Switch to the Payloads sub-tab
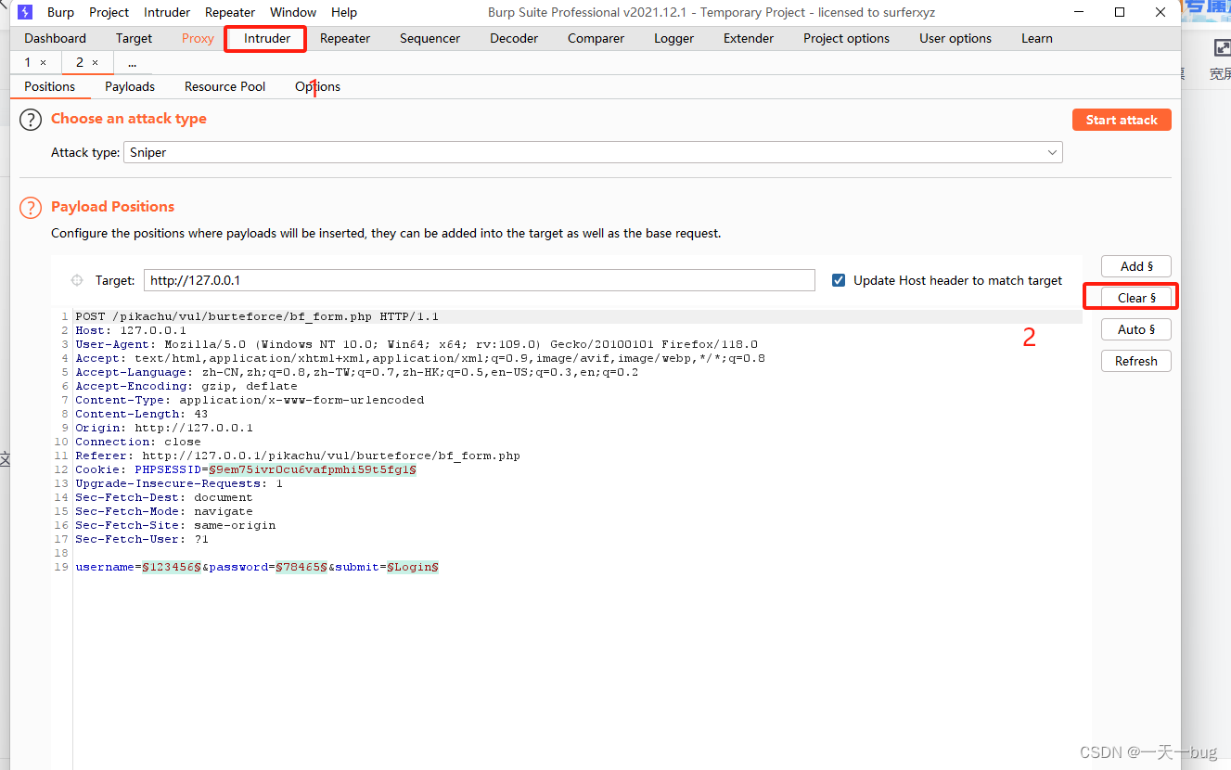Image resolution: width=1231 pixels, height=770 pixels. coord(130,86)
